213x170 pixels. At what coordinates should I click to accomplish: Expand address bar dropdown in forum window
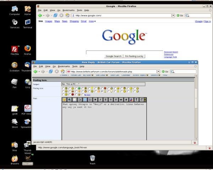[158, 71]
